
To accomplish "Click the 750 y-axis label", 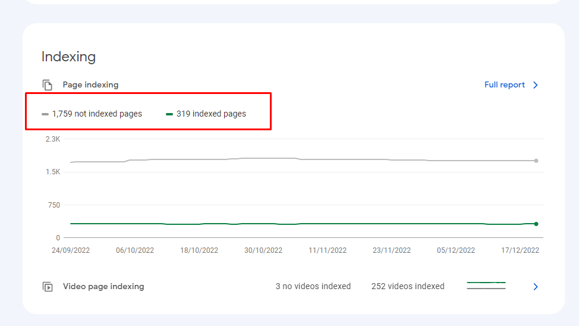I will pyautogui.click(x=54, y=205).
